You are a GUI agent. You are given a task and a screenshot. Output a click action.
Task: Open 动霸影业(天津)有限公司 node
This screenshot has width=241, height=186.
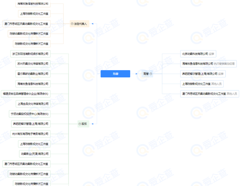[x=35, y=154]
